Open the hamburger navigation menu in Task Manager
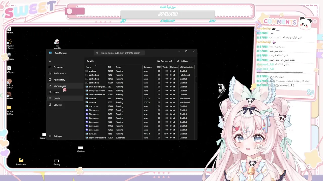This screenshot has width=323, height=181. point(50,61)
